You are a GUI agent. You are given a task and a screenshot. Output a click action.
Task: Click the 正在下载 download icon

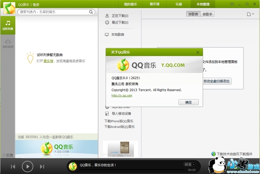(107, 16)
